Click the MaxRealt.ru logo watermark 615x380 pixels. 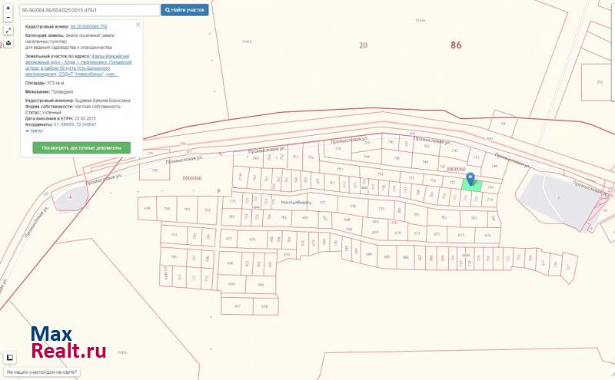[x=68, y=343]
